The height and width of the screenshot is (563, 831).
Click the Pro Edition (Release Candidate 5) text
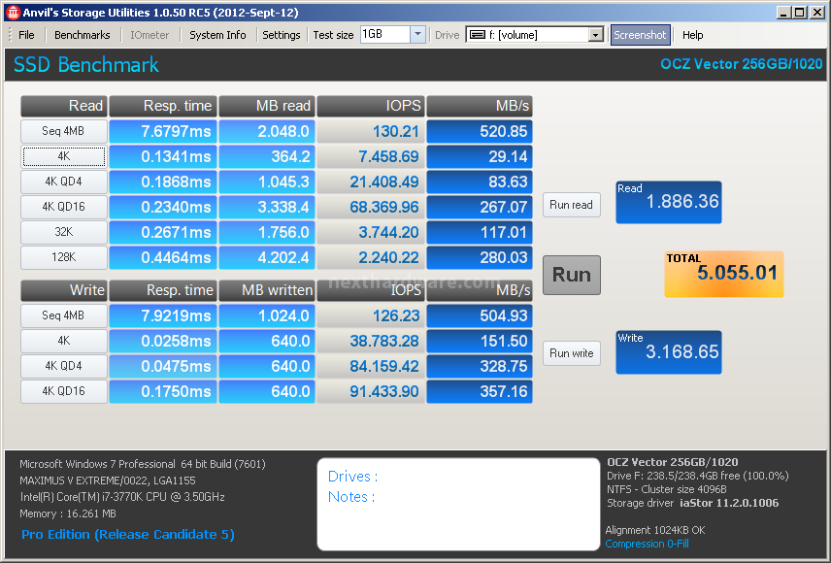pyautogui.click(x=128, y=535)
